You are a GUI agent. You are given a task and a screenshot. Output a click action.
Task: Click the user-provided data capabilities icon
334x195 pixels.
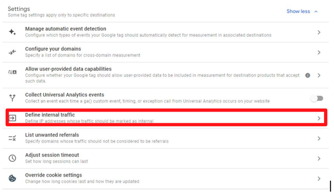12,72
